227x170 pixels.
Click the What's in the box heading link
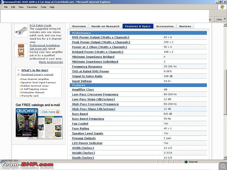click(35, 70)
